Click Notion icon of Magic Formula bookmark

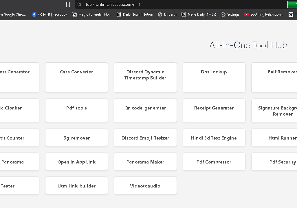pyautogui.click(x=74, y=14)
